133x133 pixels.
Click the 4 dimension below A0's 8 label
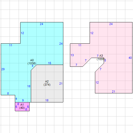pyautogui.click(x=16, y=99)
